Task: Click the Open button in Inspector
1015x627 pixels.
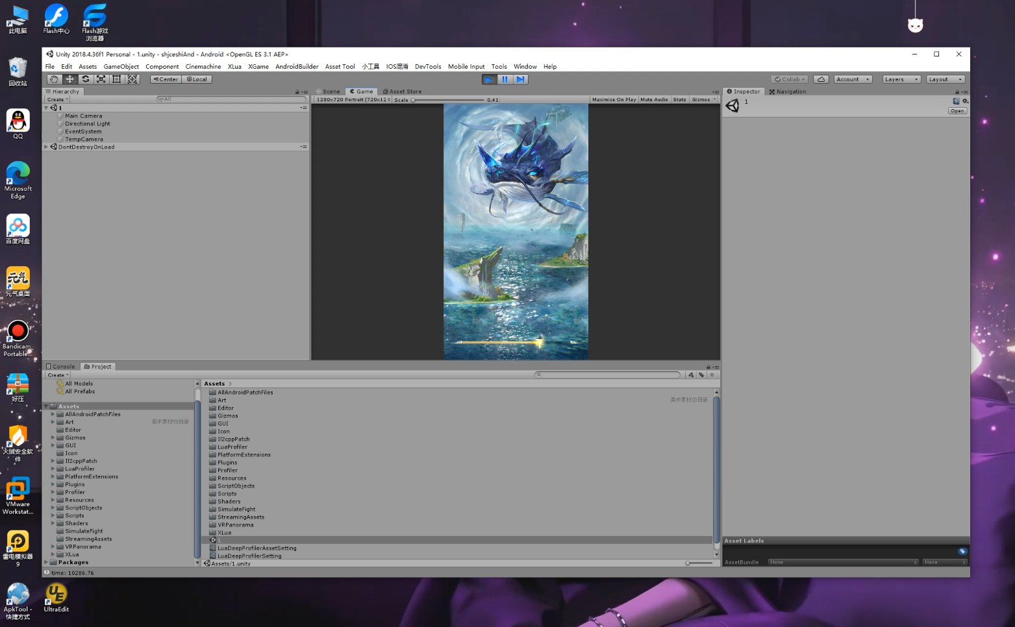Action: coord(957,111)
